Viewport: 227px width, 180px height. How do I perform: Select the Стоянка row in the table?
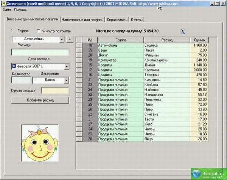[x=166, y=45]
